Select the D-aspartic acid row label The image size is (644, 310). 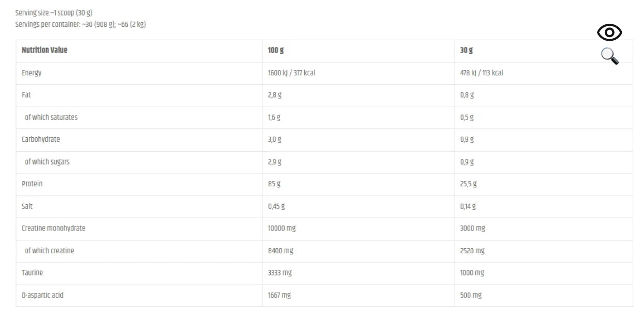point(43,296)
